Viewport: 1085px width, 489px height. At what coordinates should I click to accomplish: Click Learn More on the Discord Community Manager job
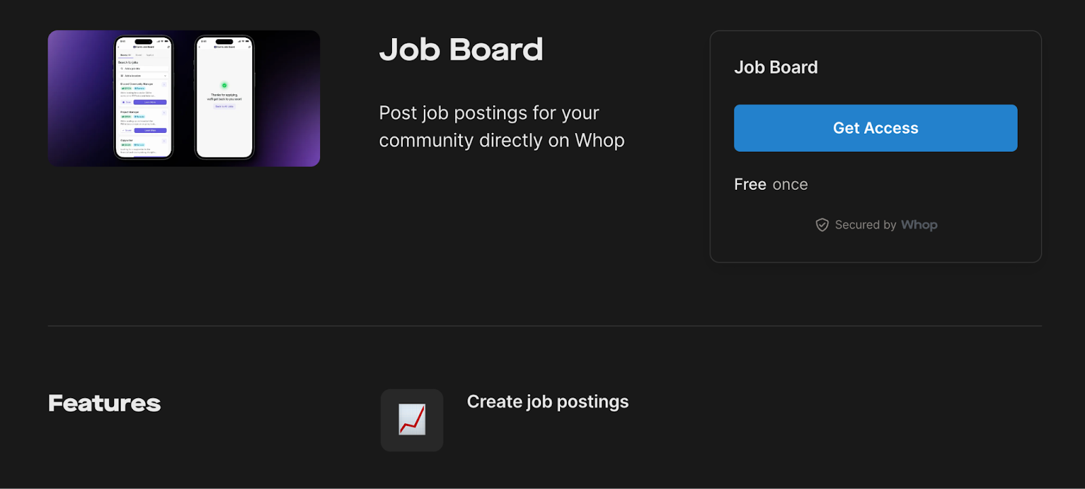tap(150, 102)
